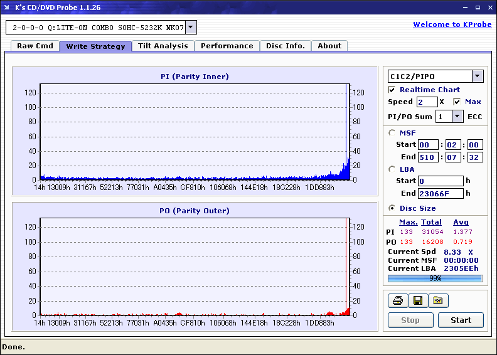Image resolution: width=497 pixels, height=355 pixels.
Task: Click the floppy disk save icon
Action: (x=418, y=300)
